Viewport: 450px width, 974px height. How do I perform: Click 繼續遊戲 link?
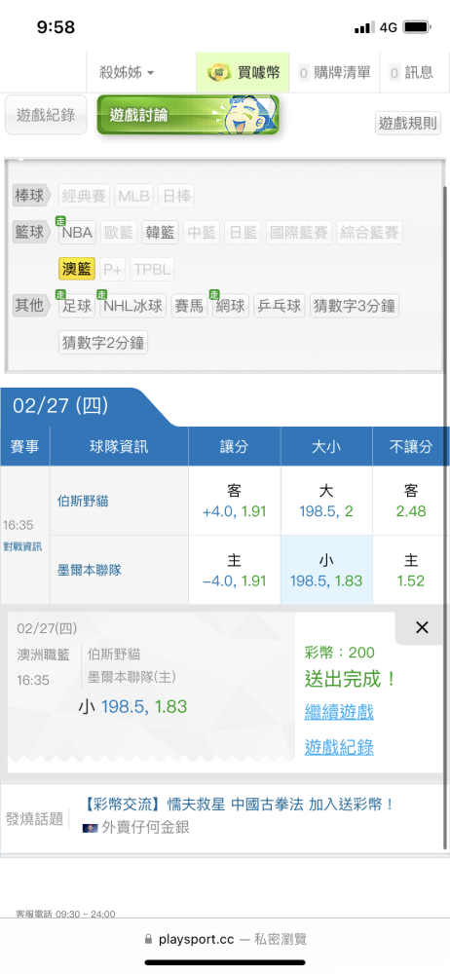point(339,712)
